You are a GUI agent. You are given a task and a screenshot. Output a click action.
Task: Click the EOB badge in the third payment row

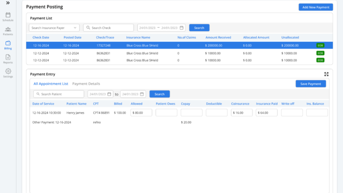point(320,60)
